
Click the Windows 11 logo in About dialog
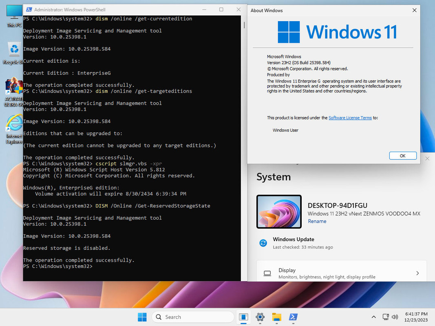pos(337,32)
